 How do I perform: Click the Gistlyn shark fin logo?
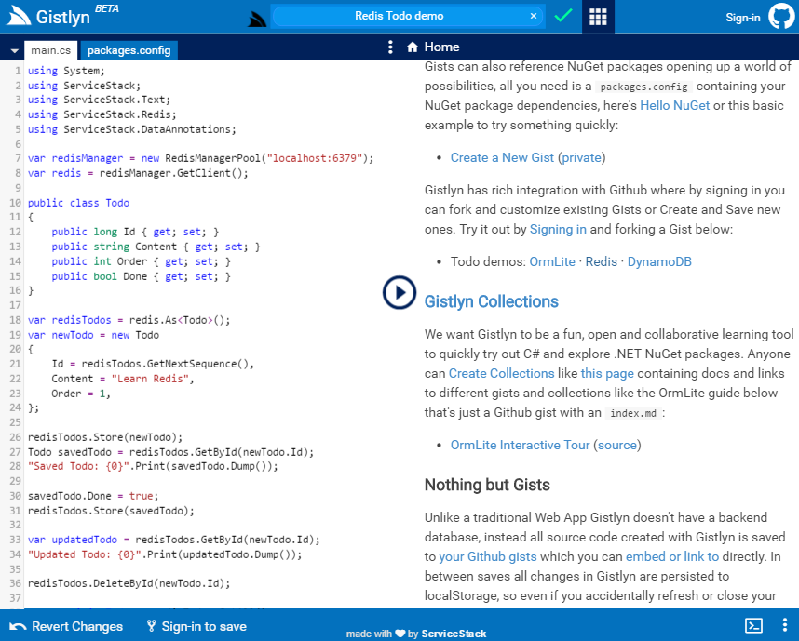click(x=19, y=16)
